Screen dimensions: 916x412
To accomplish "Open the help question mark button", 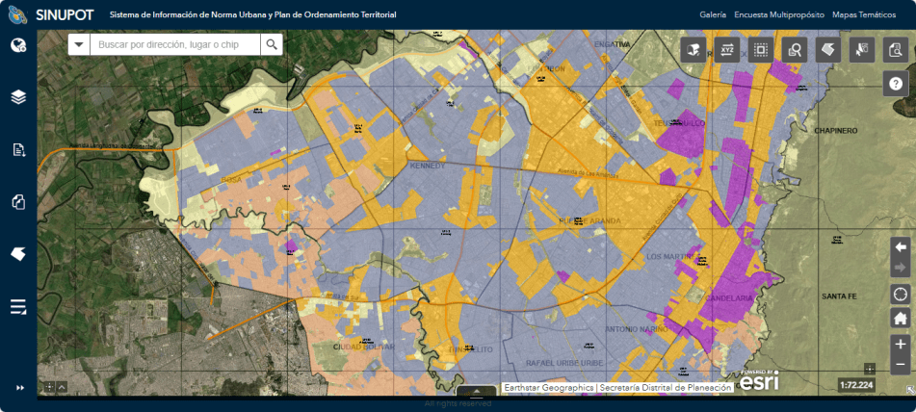I will click(896, 84).
